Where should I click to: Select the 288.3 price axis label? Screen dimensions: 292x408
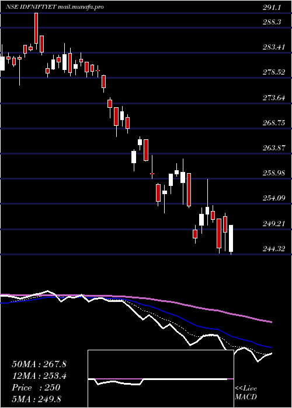pyautogui.click(x=272, y=22)
